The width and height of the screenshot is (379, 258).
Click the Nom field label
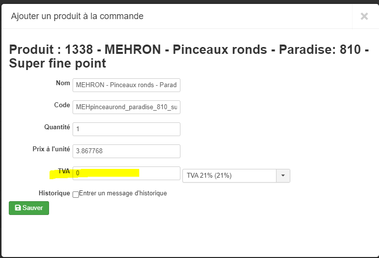(x=63, y=83)
